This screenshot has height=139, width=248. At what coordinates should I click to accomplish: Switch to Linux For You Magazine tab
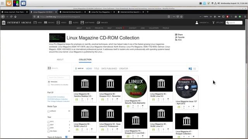(x=102, y=12)
